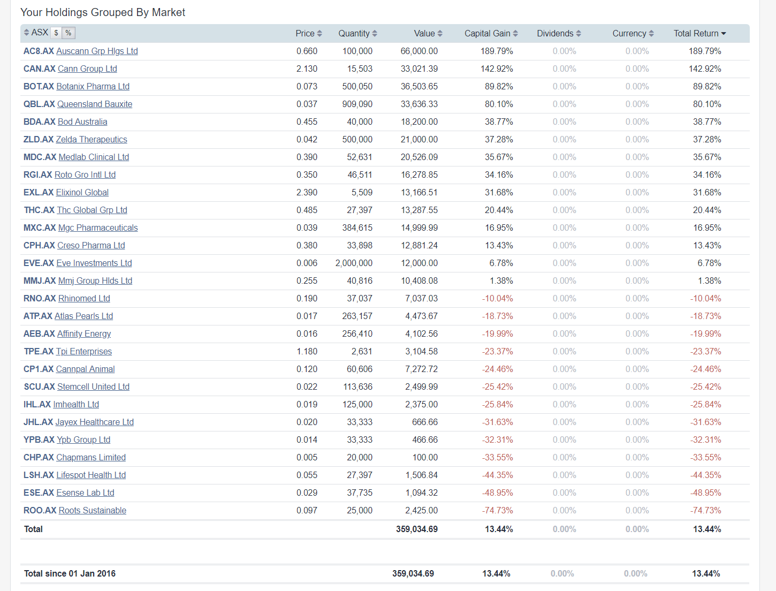Switch values to percentage display
Screen dimensions: 776x591
(x=69, y=33)
